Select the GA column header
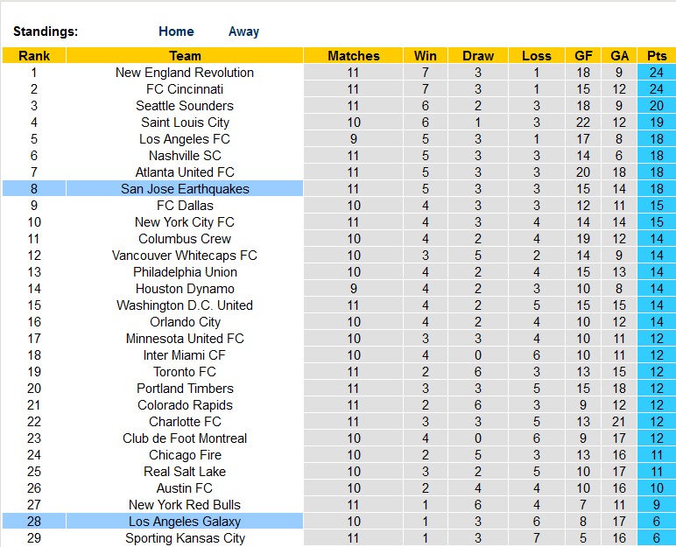This screenshot has width=676, height=547. coord(619,56)
